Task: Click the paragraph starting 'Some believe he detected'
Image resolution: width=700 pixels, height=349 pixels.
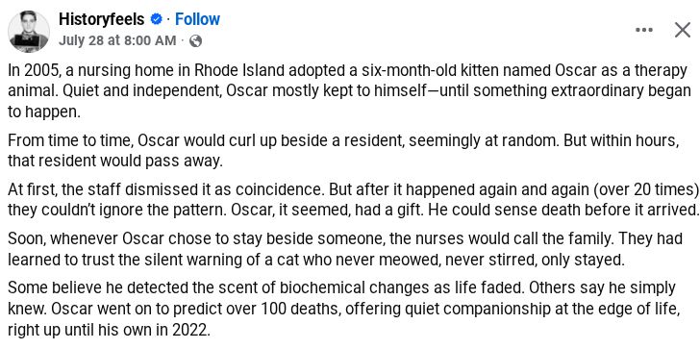Action: [344, 309]
